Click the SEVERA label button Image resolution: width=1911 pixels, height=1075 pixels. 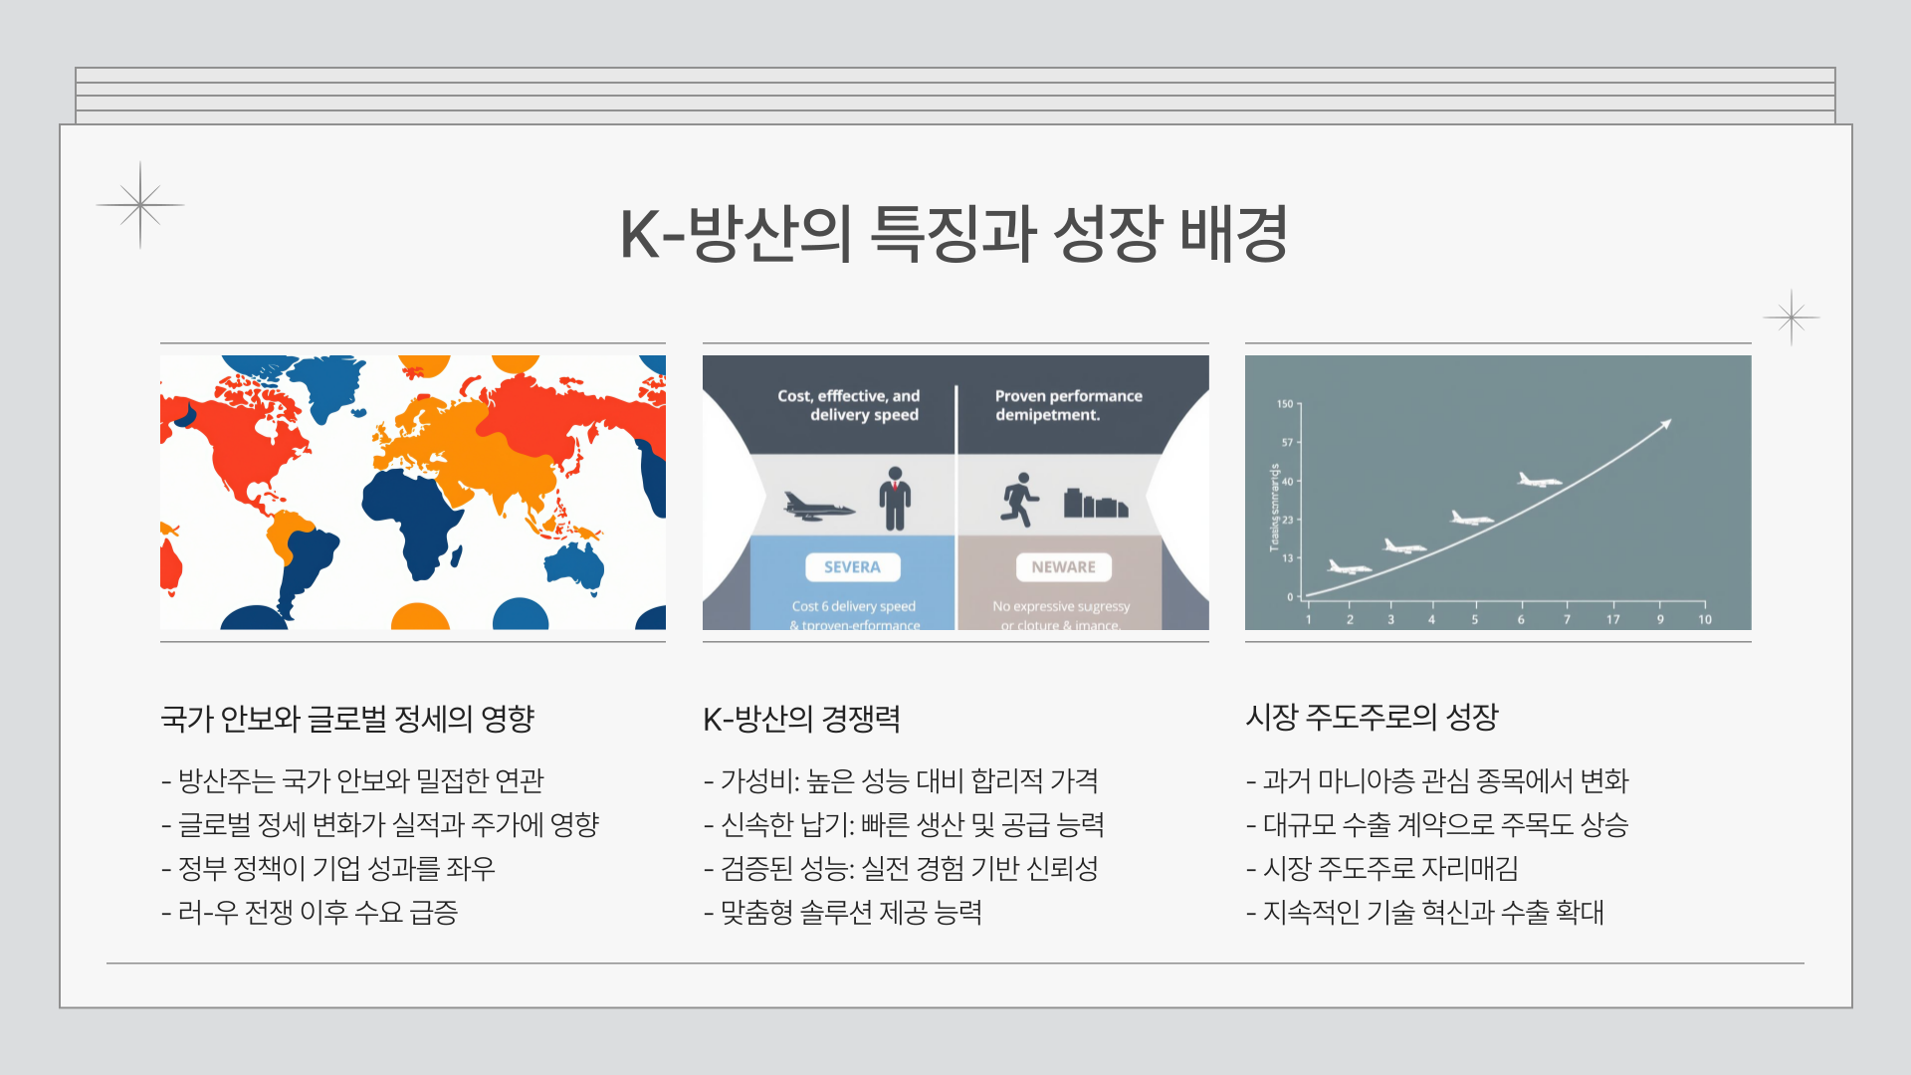coord(853,567)
